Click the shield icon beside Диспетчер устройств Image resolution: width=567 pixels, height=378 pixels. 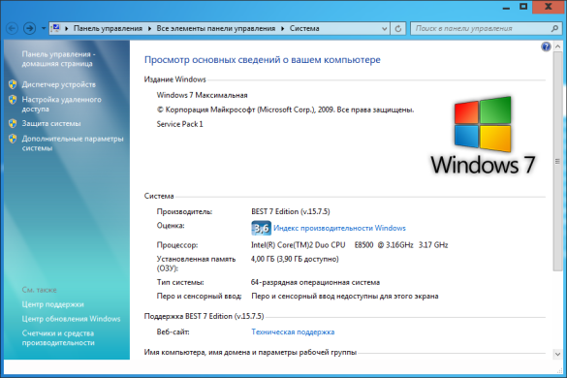(x=13, y=84)
